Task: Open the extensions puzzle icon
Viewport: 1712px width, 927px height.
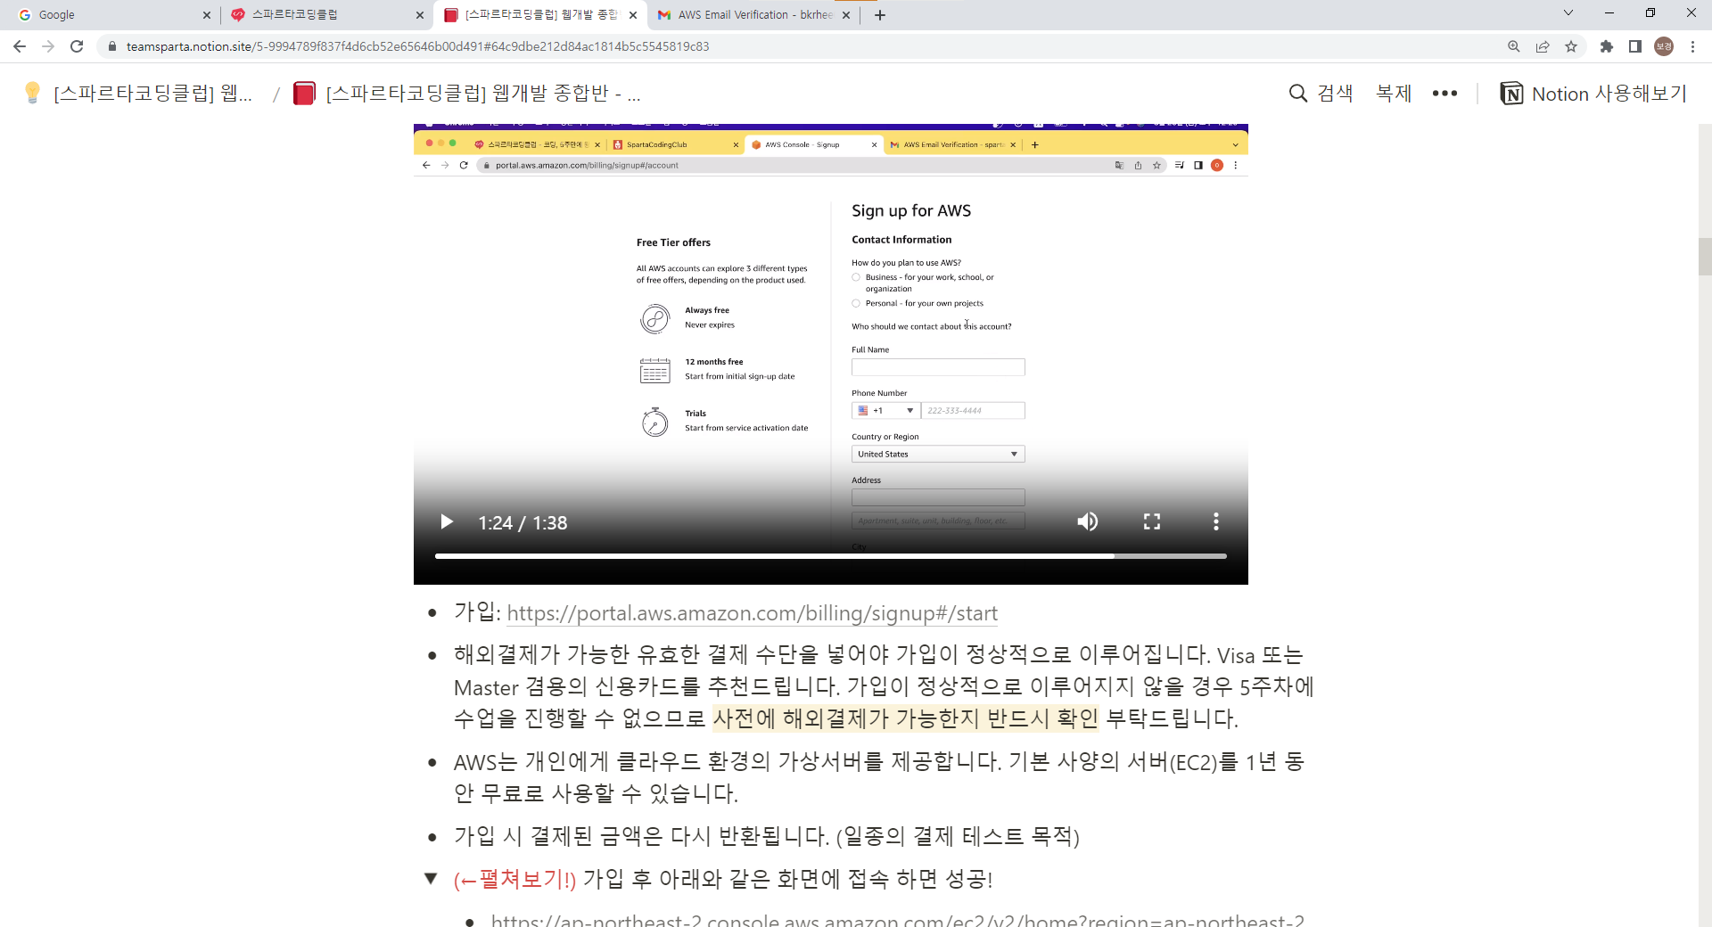Action: point(1607,46)
